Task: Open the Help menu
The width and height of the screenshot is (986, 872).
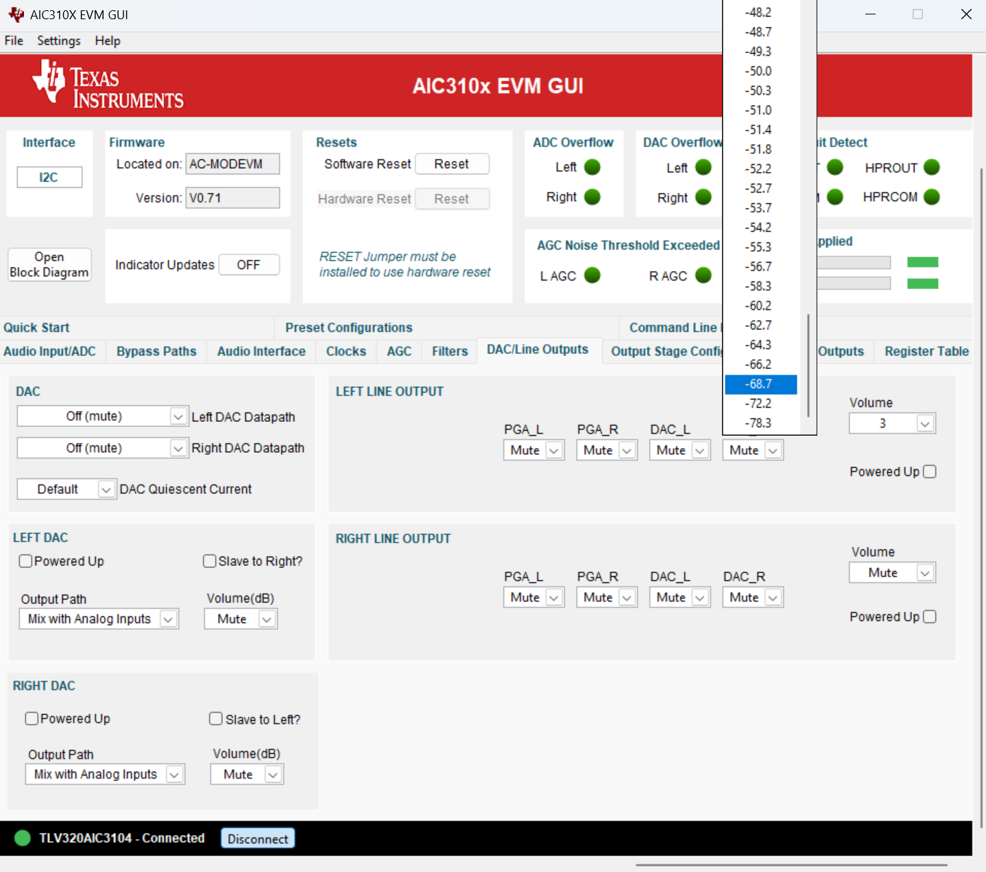Action: coord(108,40)
